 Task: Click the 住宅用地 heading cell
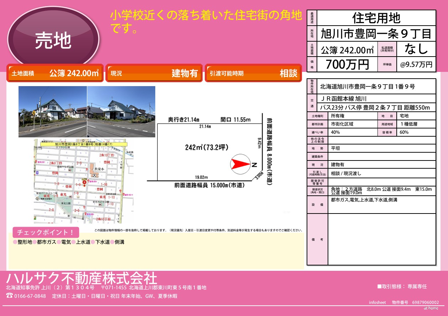(x=376, y=18)
